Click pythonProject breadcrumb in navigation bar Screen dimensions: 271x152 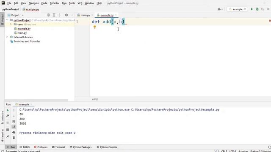coord(11,9)
